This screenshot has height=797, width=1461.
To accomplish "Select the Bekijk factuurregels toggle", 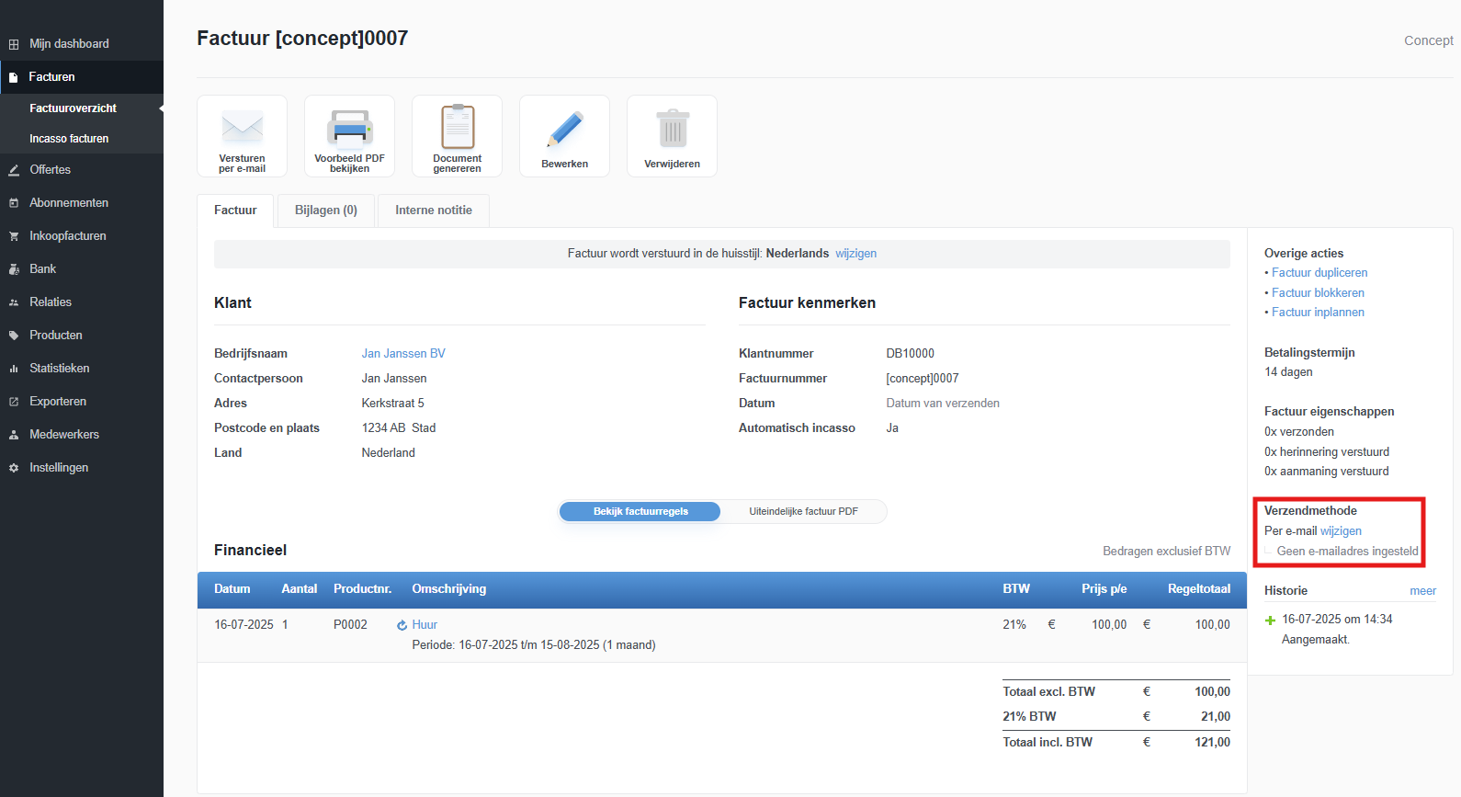I will click(x=640, y=512).
